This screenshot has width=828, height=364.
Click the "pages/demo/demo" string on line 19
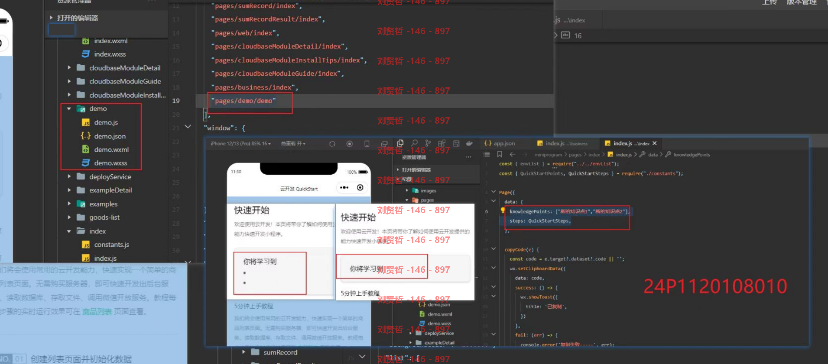244,101
